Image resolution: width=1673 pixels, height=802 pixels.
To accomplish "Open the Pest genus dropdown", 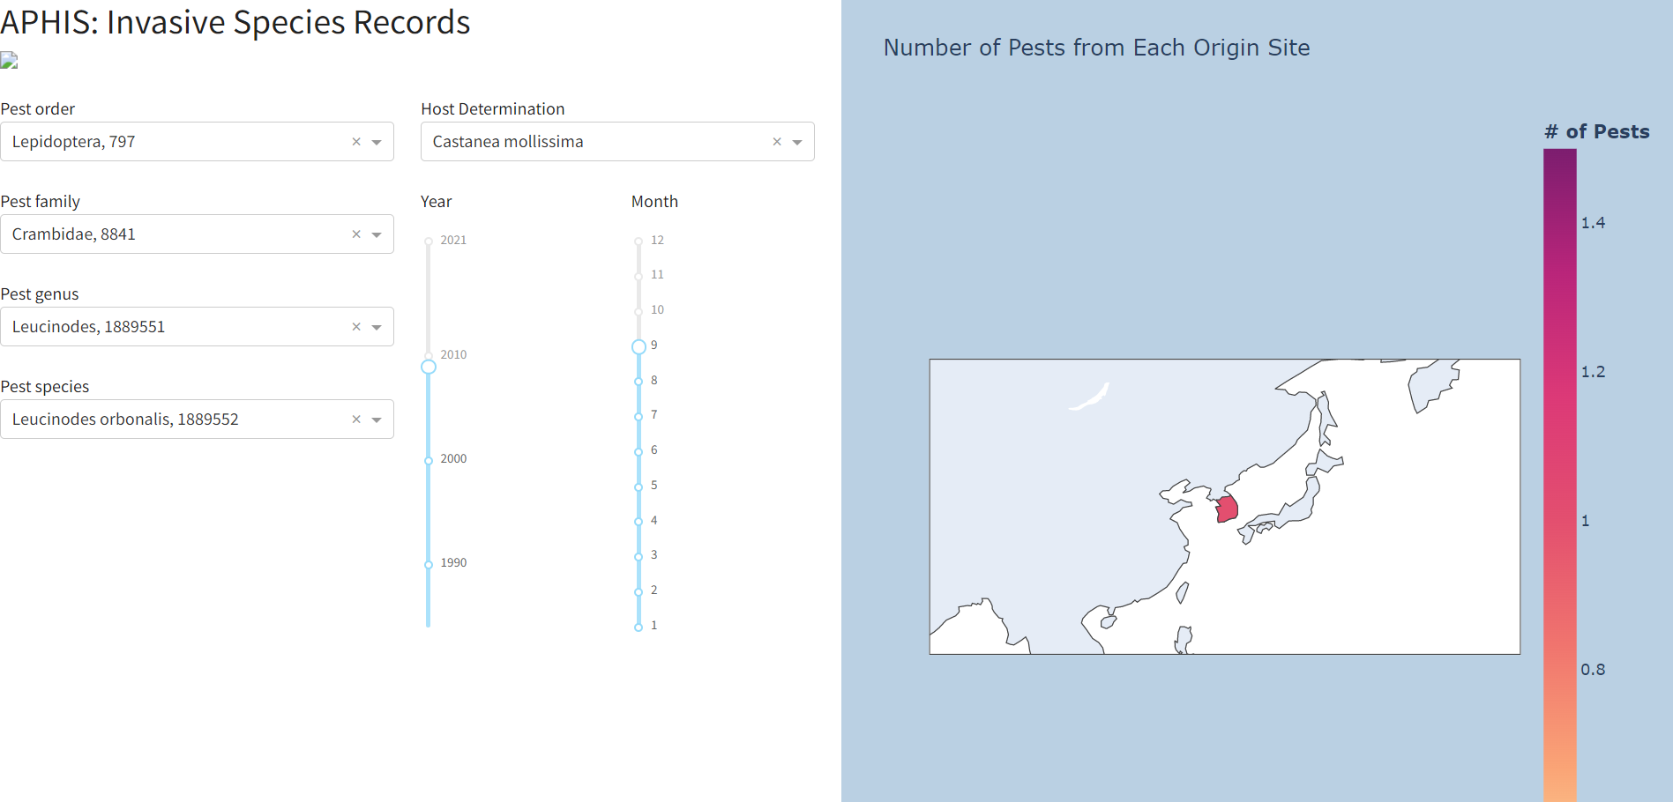I will coord(377,326).
